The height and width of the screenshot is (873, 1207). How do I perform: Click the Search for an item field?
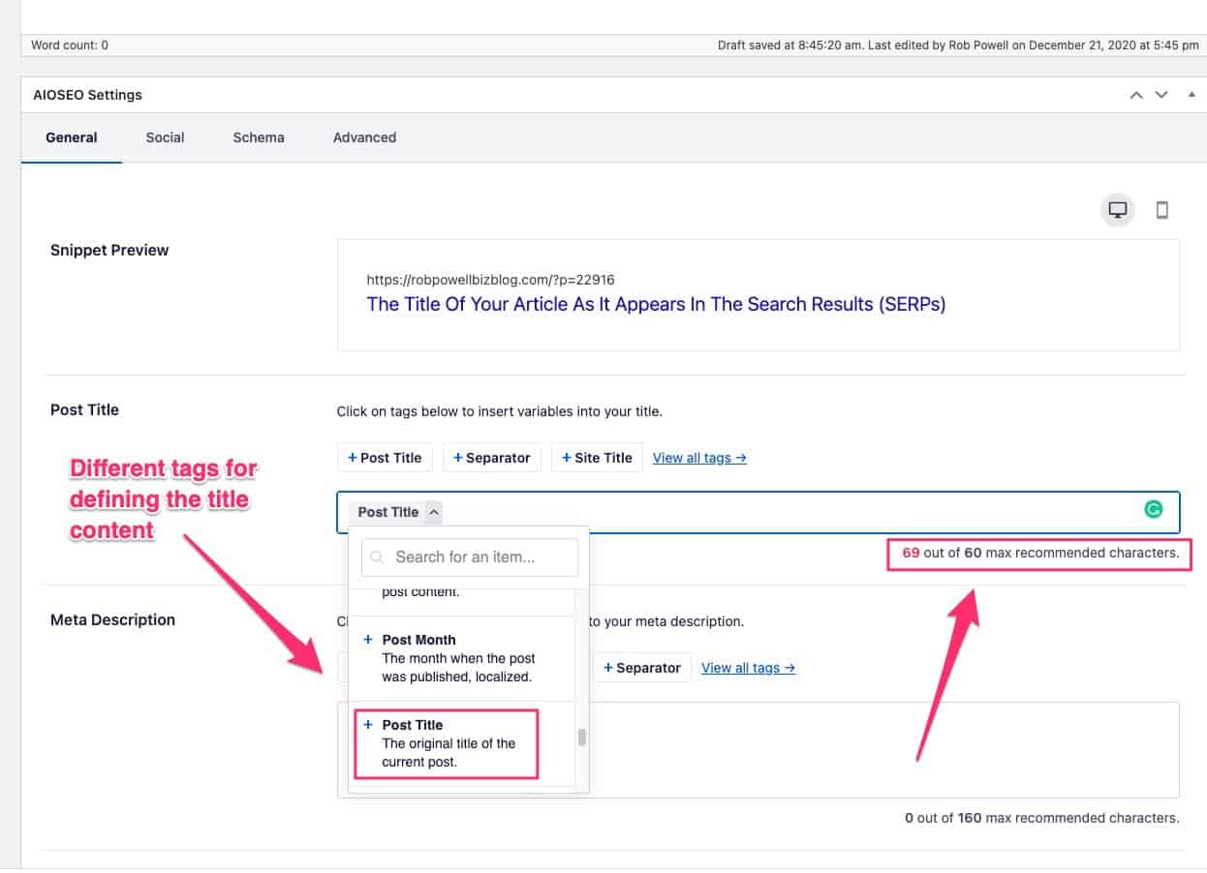pos(469,557)
